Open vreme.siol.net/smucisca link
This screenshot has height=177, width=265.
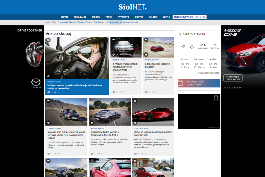tap(208, 73)
